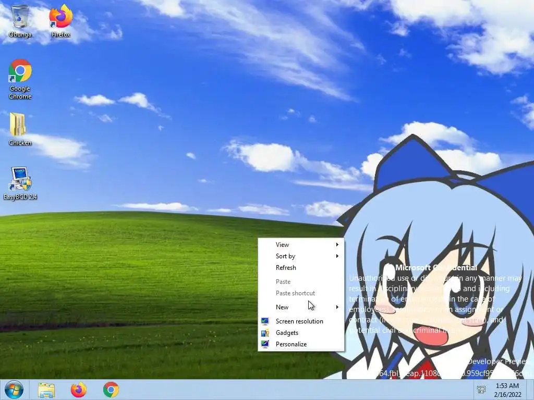Open the Sort by submenu
Viewport: 534px width, 400px height.
[301, 256]
